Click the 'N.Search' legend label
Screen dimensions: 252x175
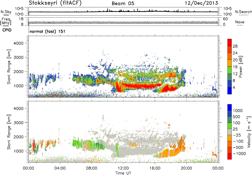(243, 12)
